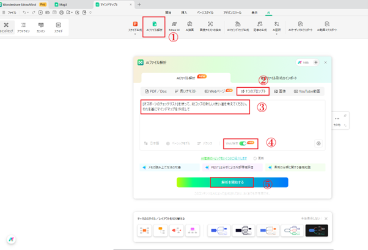Image resolution: width=368 pixels, height=250 pixels.
Task: Choose the third suggested topic chip
Action: (x=295, y=167)
